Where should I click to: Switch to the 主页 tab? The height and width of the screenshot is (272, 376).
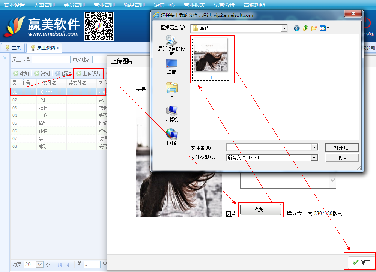click(x=13, y=48)
